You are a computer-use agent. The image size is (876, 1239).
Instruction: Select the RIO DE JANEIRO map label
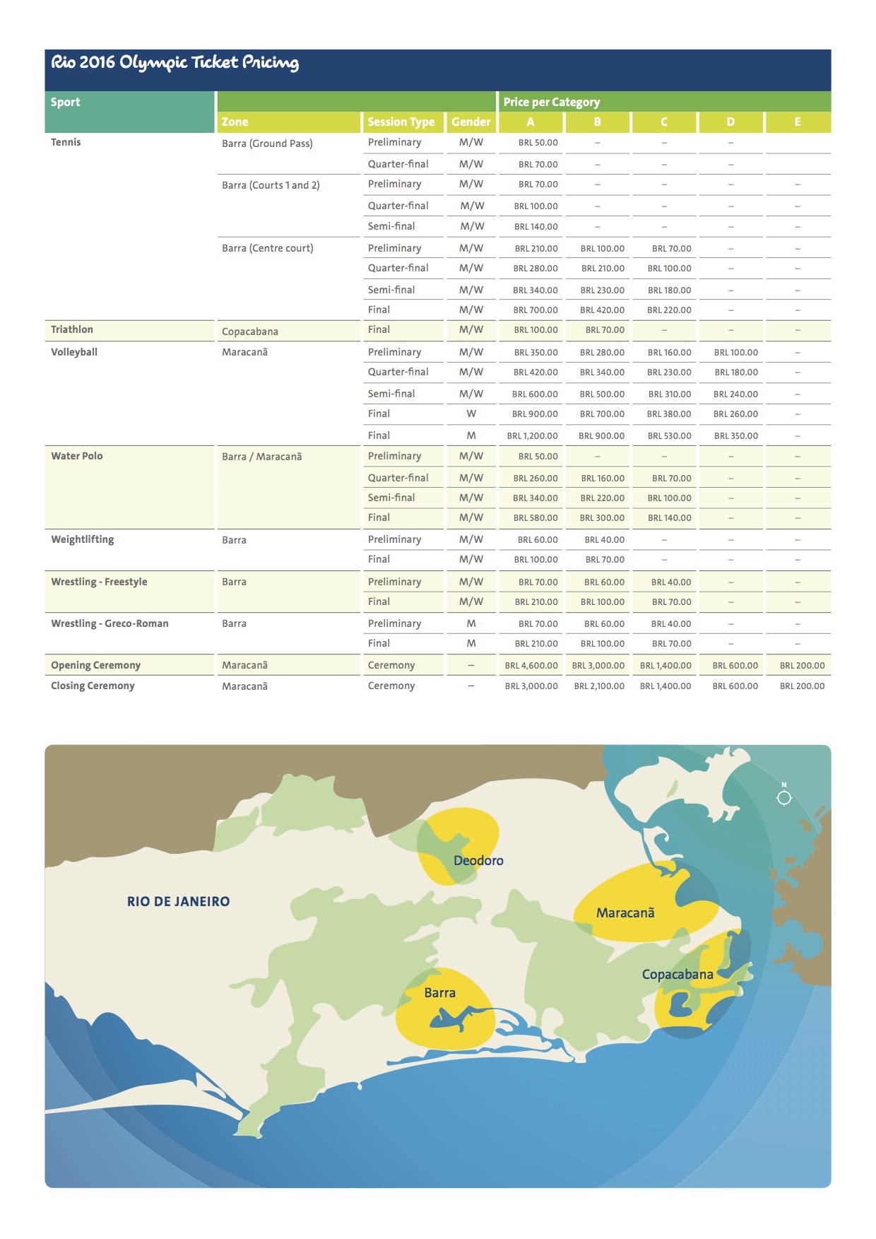[178, 901]
